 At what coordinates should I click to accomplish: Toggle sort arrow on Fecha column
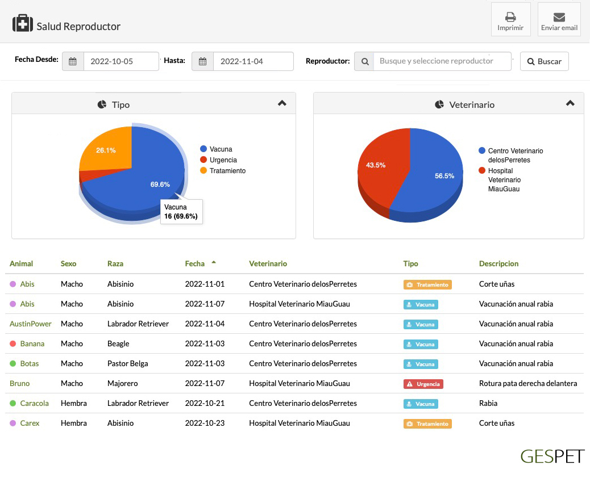point(214,262)
